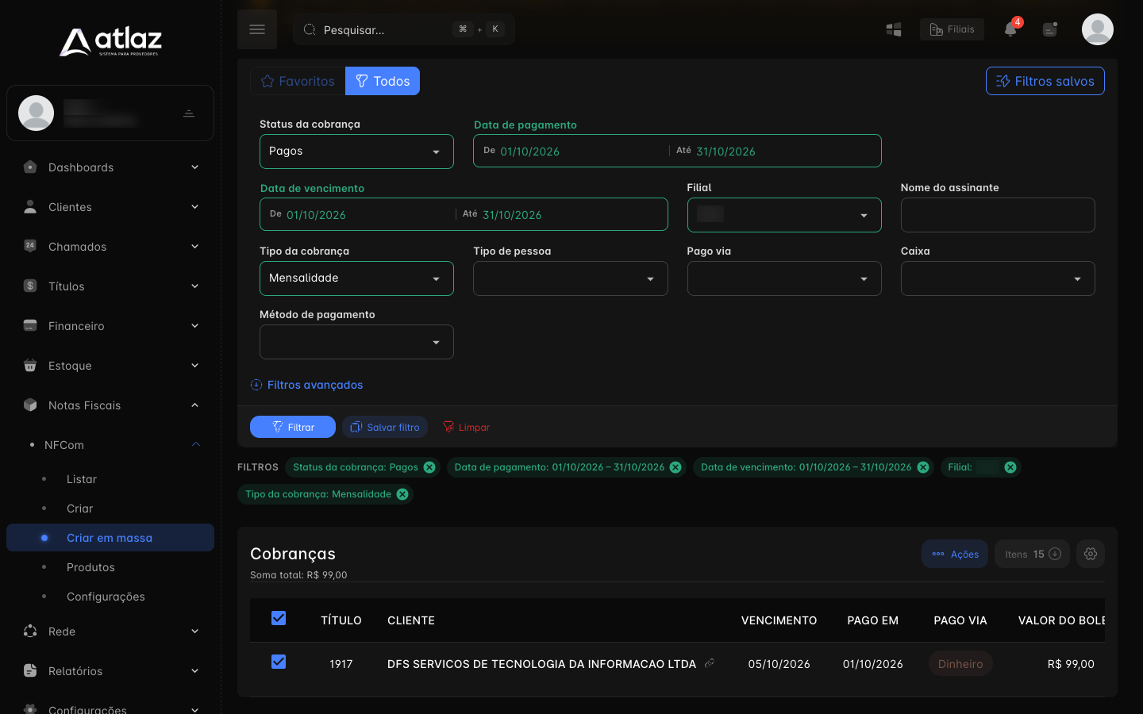Remove the 'Filial' filter chip

(1010, 467)
